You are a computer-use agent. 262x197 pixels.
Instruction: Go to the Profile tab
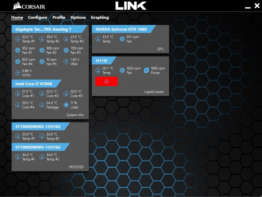click(59, 18)
